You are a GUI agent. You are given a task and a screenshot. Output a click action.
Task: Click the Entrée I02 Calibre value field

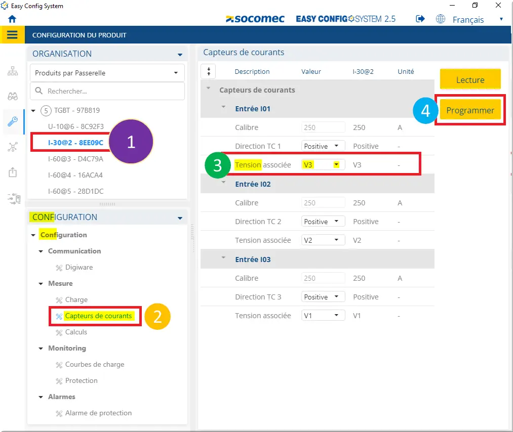323,203
